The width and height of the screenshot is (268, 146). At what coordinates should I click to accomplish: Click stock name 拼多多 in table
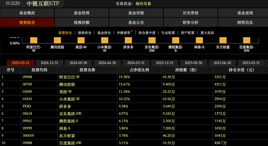(65, 106)
